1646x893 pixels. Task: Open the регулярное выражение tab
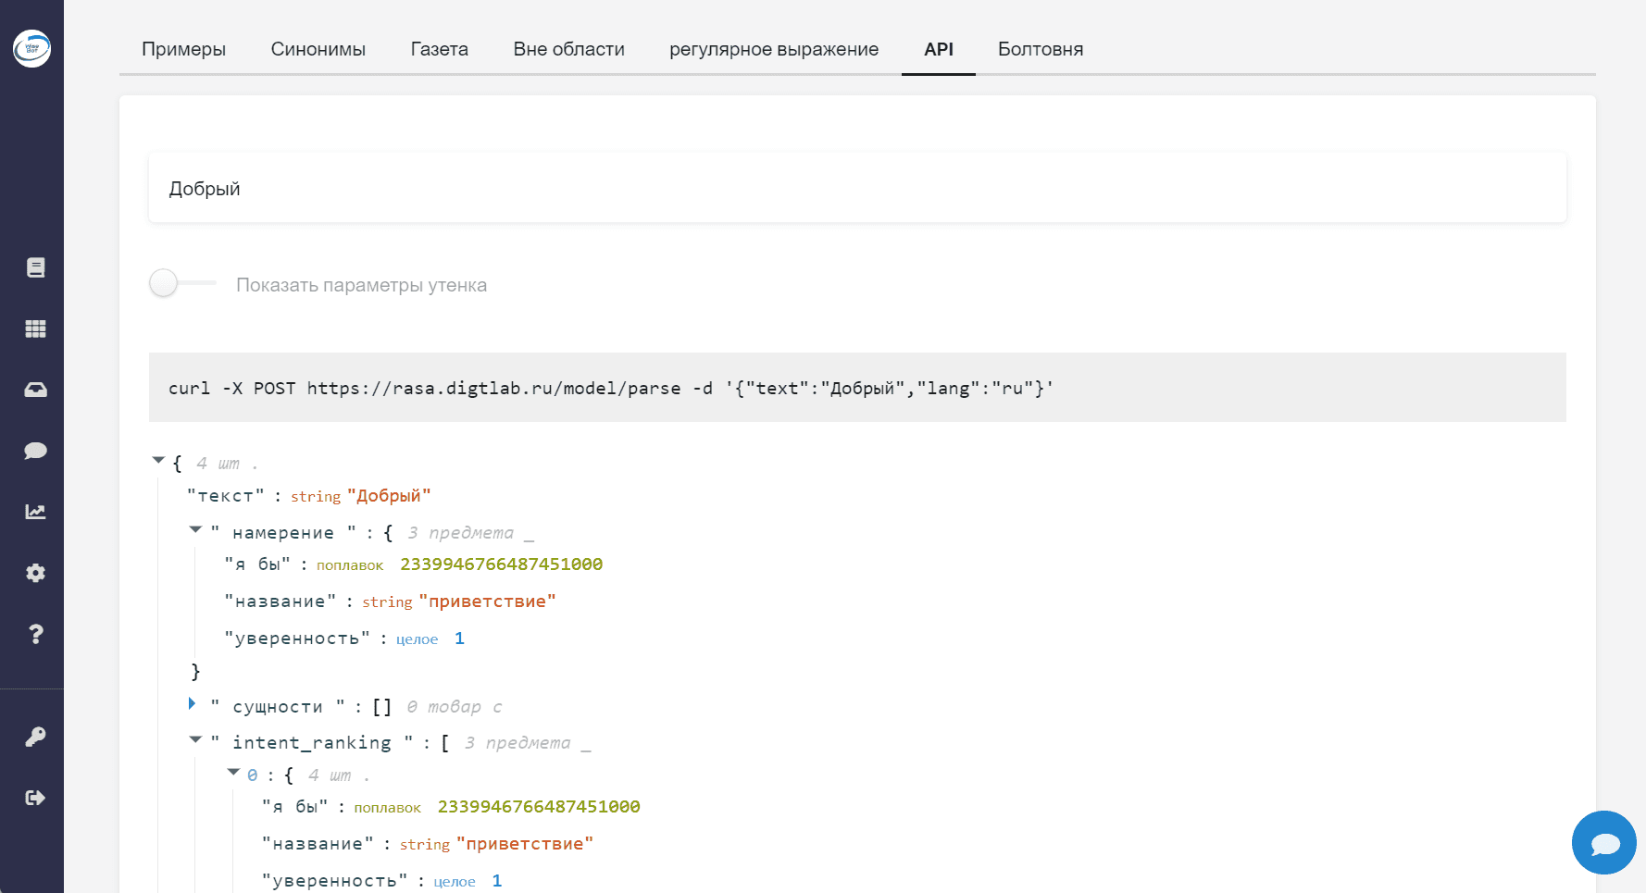[774, 49]
